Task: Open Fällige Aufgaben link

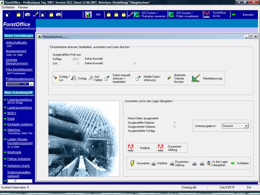Action: 19,159
